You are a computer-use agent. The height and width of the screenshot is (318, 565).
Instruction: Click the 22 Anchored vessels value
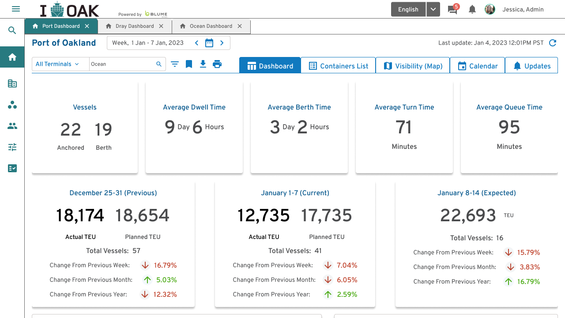coord(71,129)
